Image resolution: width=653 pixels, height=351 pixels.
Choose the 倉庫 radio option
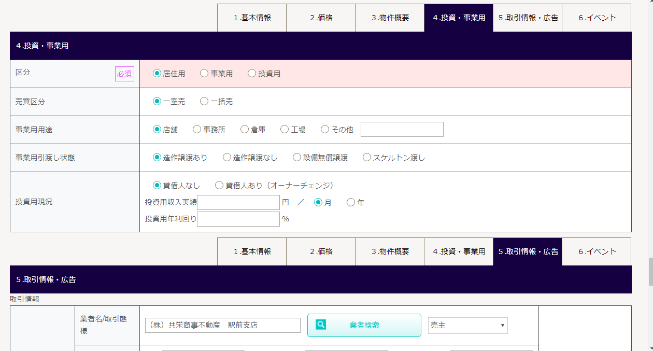tap(245, 130)
